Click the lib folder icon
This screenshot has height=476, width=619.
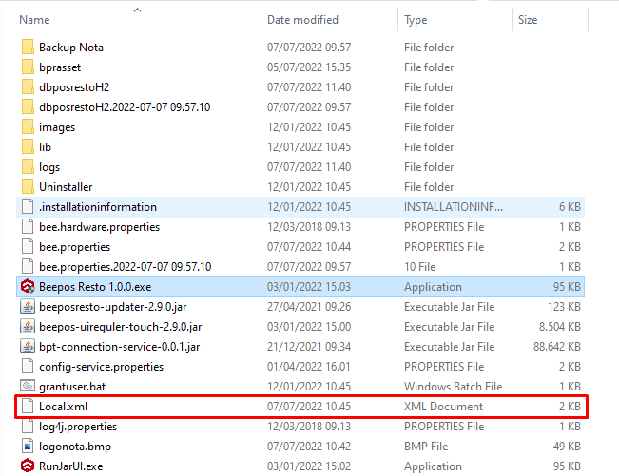(x=28, y=146)
